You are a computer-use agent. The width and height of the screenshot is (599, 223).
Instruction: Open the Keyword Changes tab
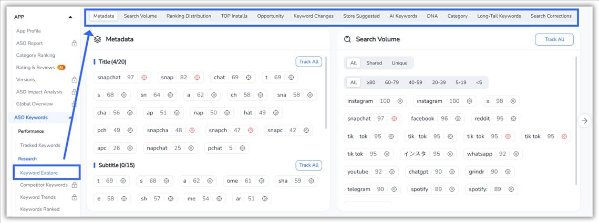pyautogui.click(x=313, y=16)
